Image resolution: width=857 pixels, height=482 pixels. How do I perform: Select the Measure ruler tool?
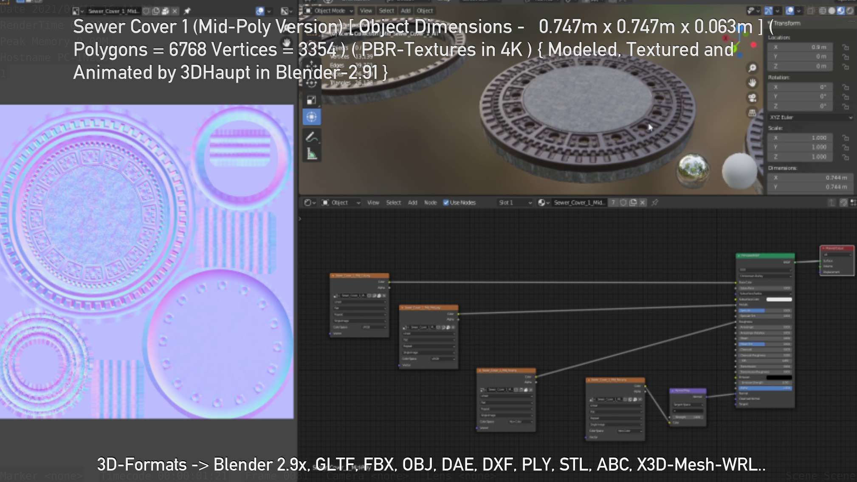(x=311, y=154)
